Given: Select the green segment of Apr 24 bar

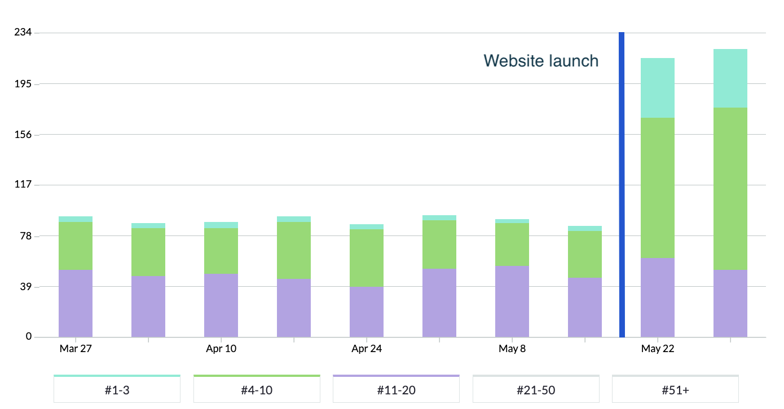Looking at the screenshot, I should click(367, 258).
